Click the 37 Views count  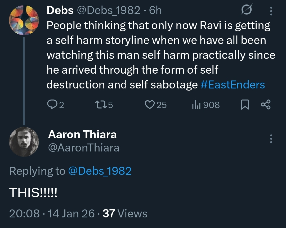[x=125, y=213]
